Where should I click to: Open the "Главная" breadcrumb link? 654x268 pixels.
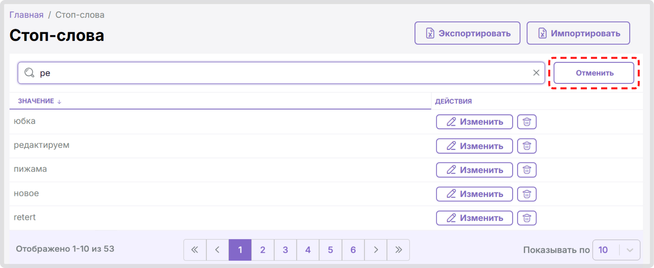point(26,15)
